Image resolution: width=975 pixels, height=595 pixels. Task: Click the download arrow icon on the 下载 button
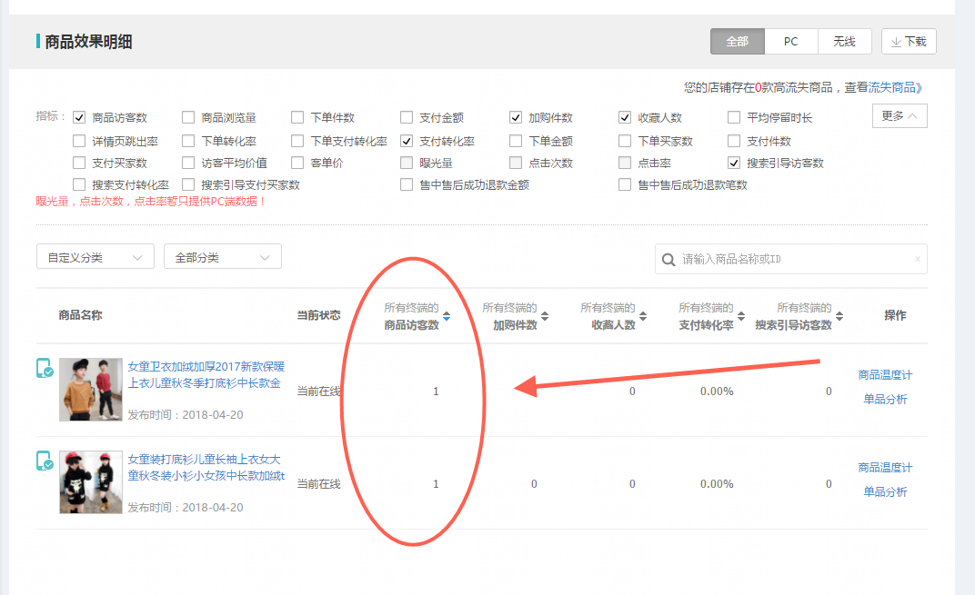tap(898, 41)
